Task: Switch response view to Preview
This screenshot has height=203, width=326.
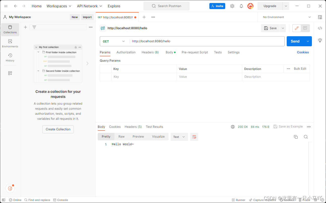Action: pos(138,137)
